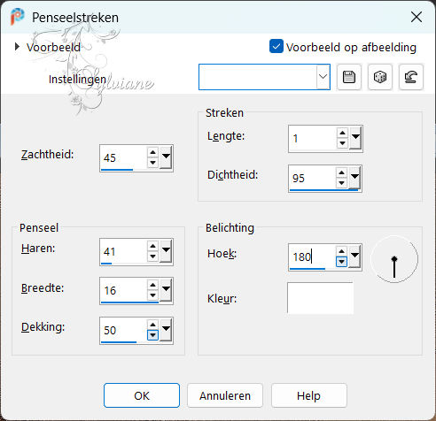Open Breedte slider dropdown arrow
The image size is (436, 421).
point(166,290)
